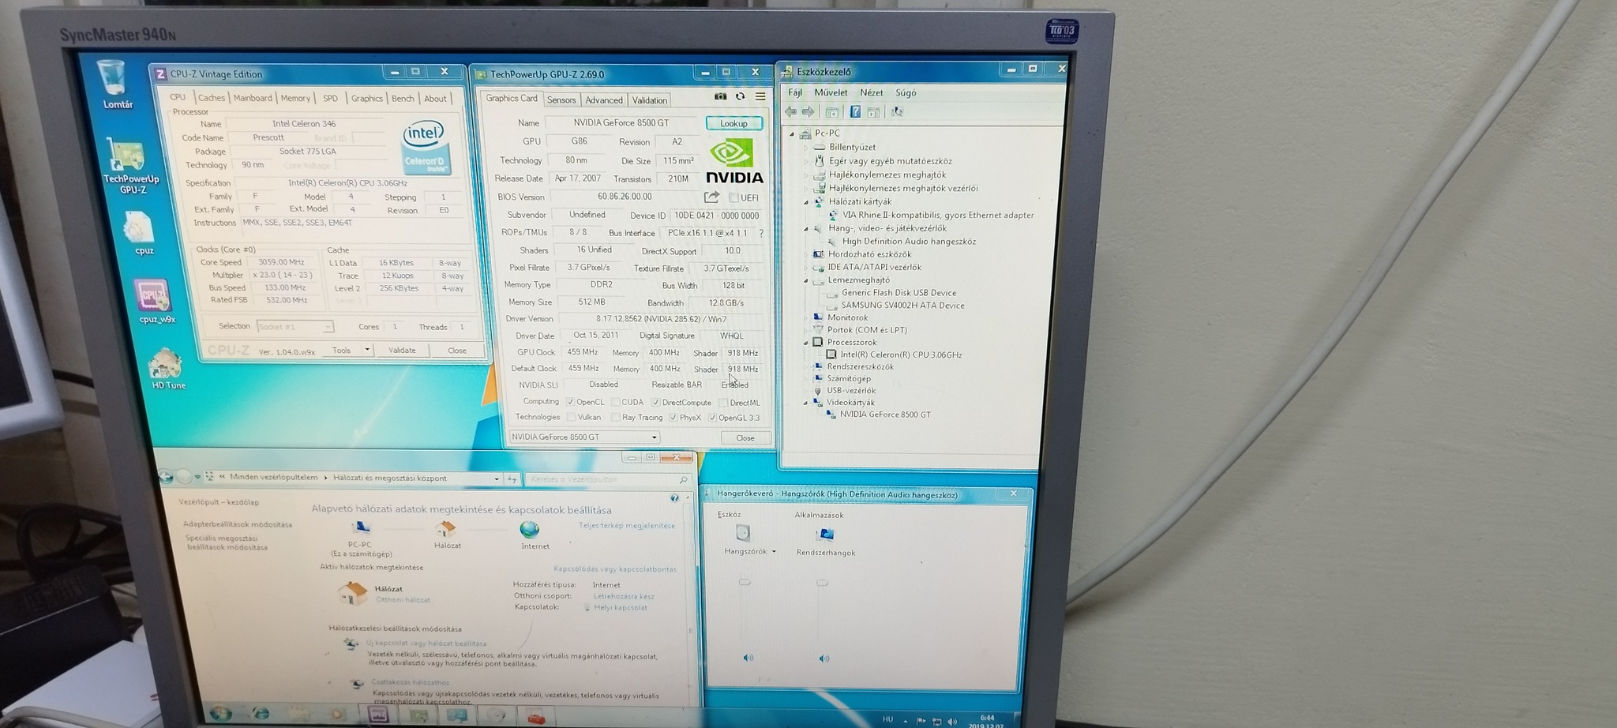
Task: Click the Bus Interface question mark icon
Action: 761,234
